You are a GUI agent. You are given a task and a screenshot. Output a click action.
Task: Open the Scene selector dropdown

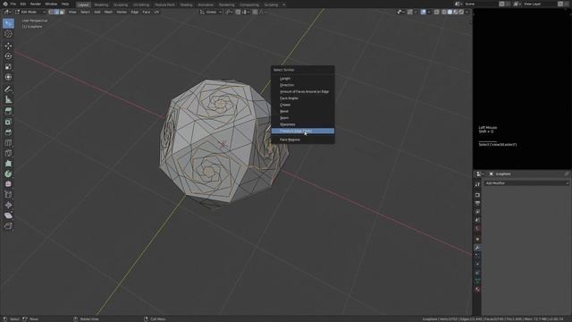458,4
